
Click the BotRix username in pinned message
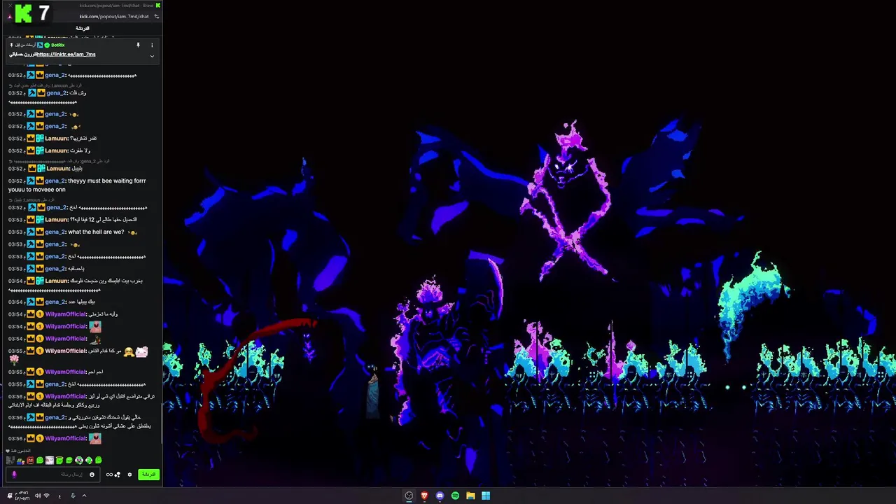pyautogui.click(x=58, y=45)
